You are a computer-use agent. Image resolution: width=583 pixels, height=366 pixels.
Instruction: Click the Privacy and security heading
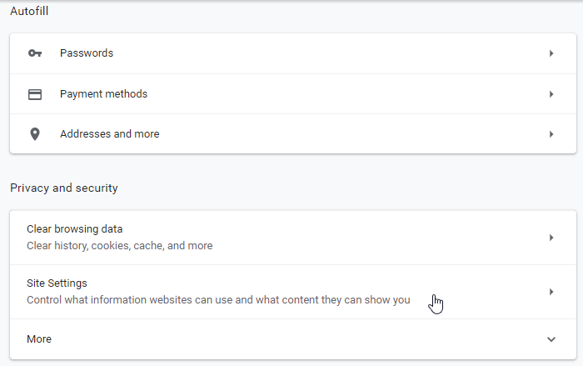point(64,188)
